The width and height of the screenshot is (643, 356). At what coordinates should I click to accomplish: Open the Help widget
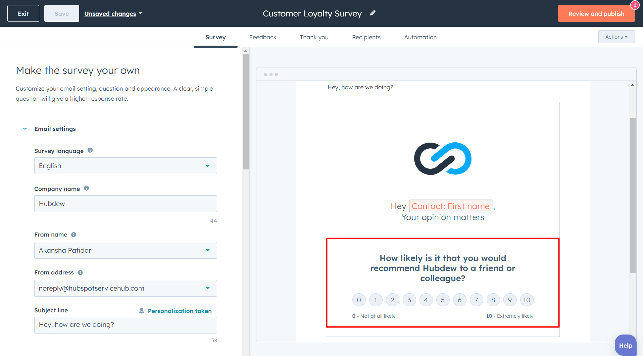(626, 345)
